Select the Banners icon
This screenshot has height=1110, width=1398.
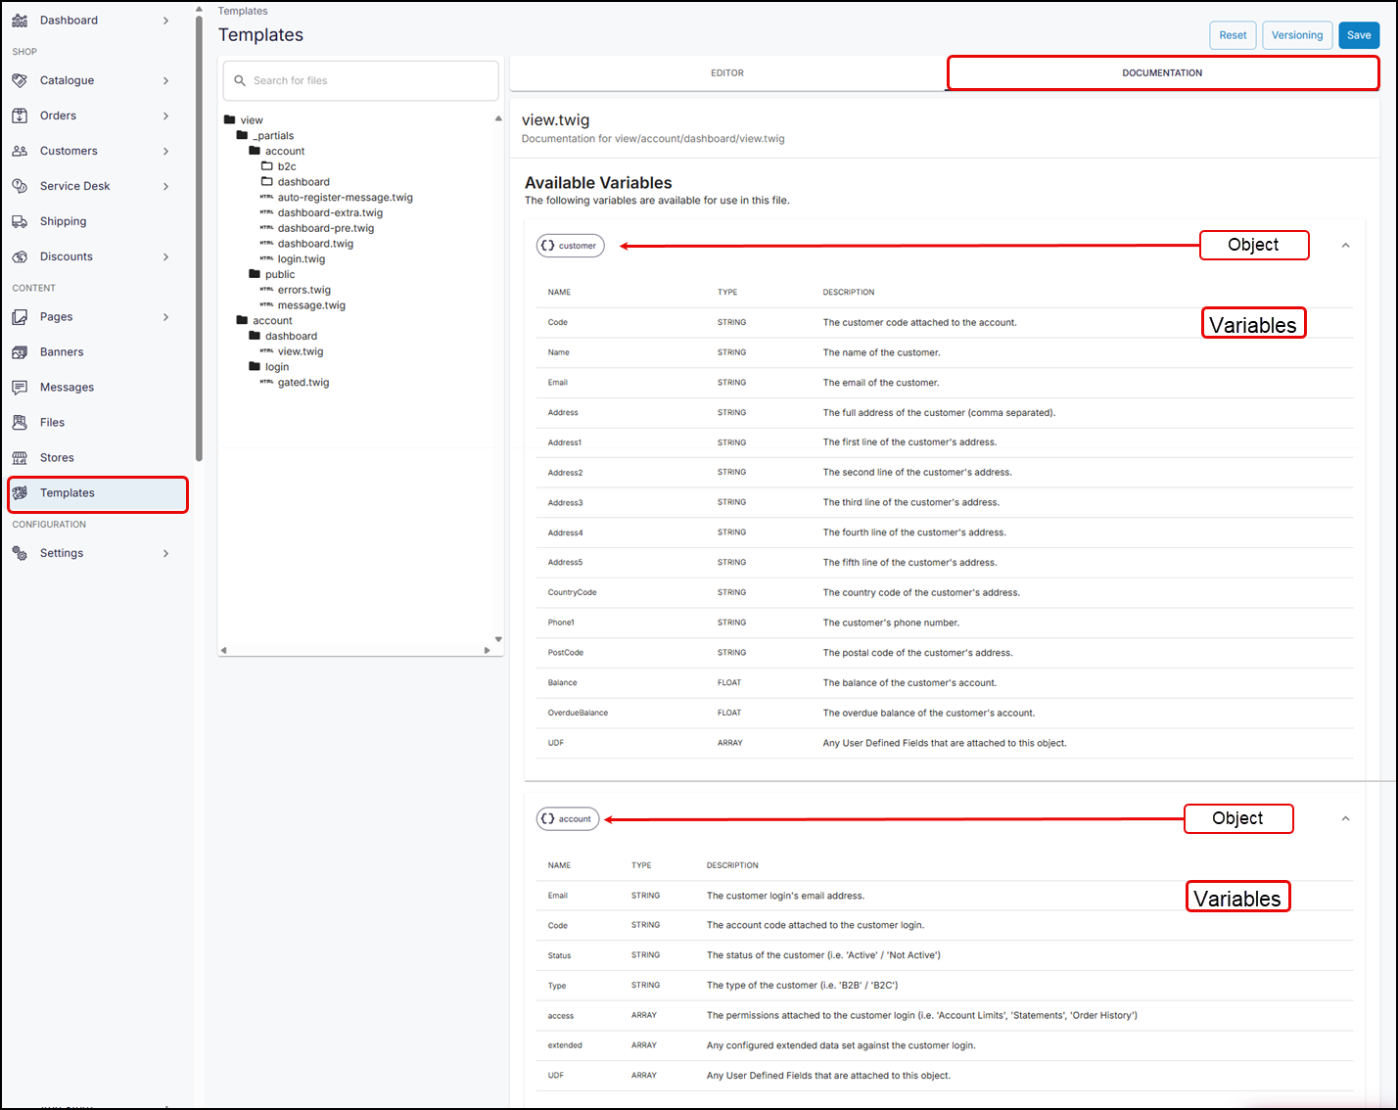(20, 352)
